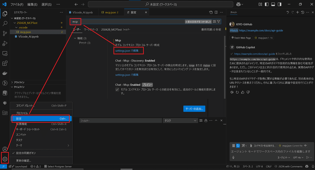Open the タスク dropdown in the panel
The width and height of the screenshot is (315, 170).
[x=180, y=120]
